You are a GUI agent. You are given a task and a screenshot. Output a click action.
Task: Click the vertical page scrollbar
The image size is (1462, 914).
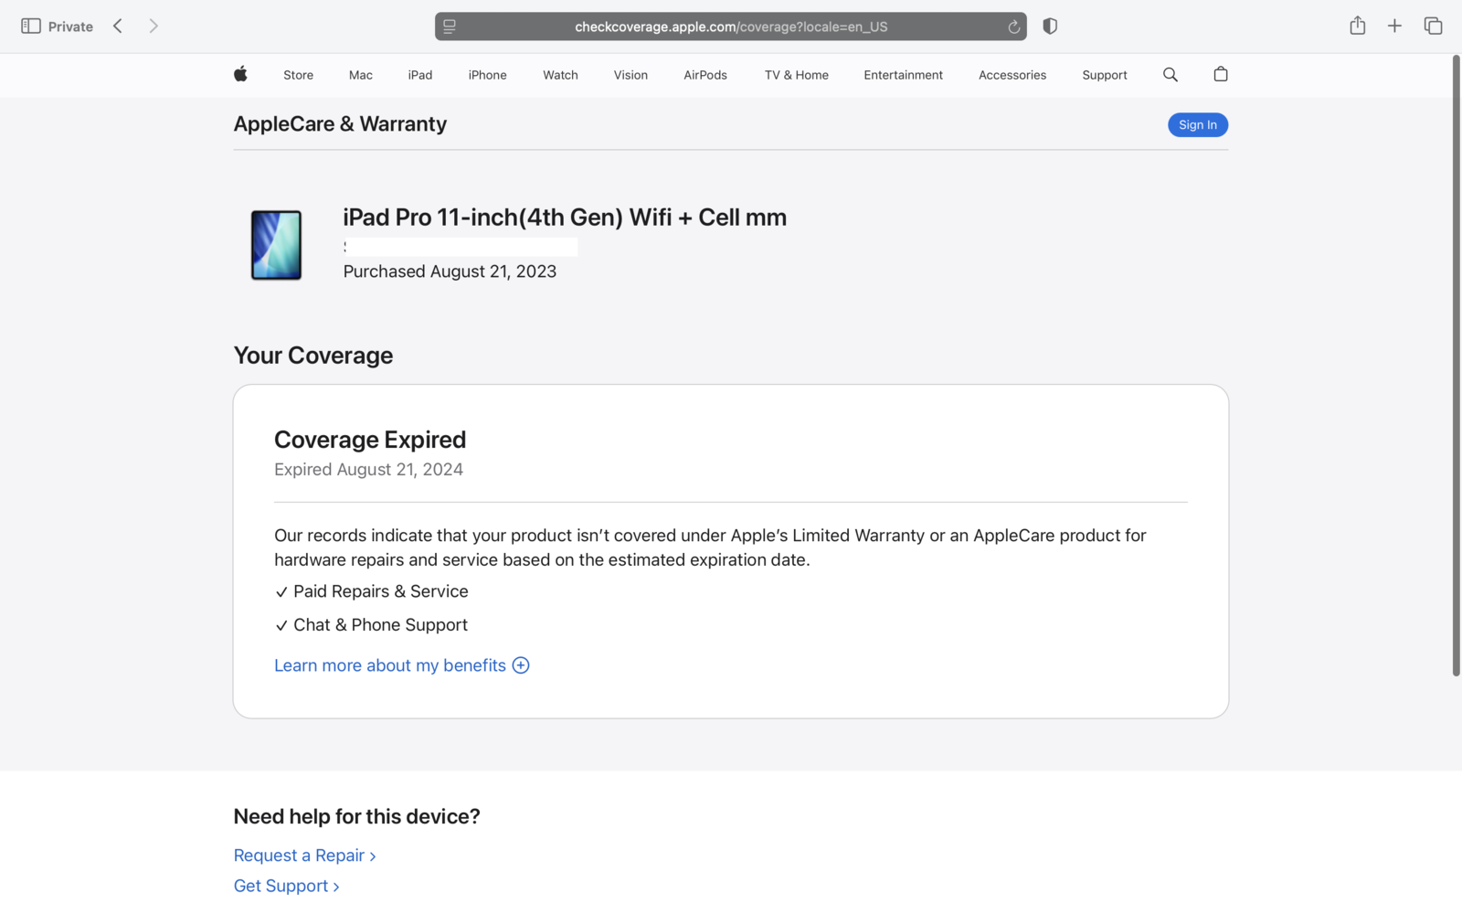pyautogui.click(x=1456, y=366)
